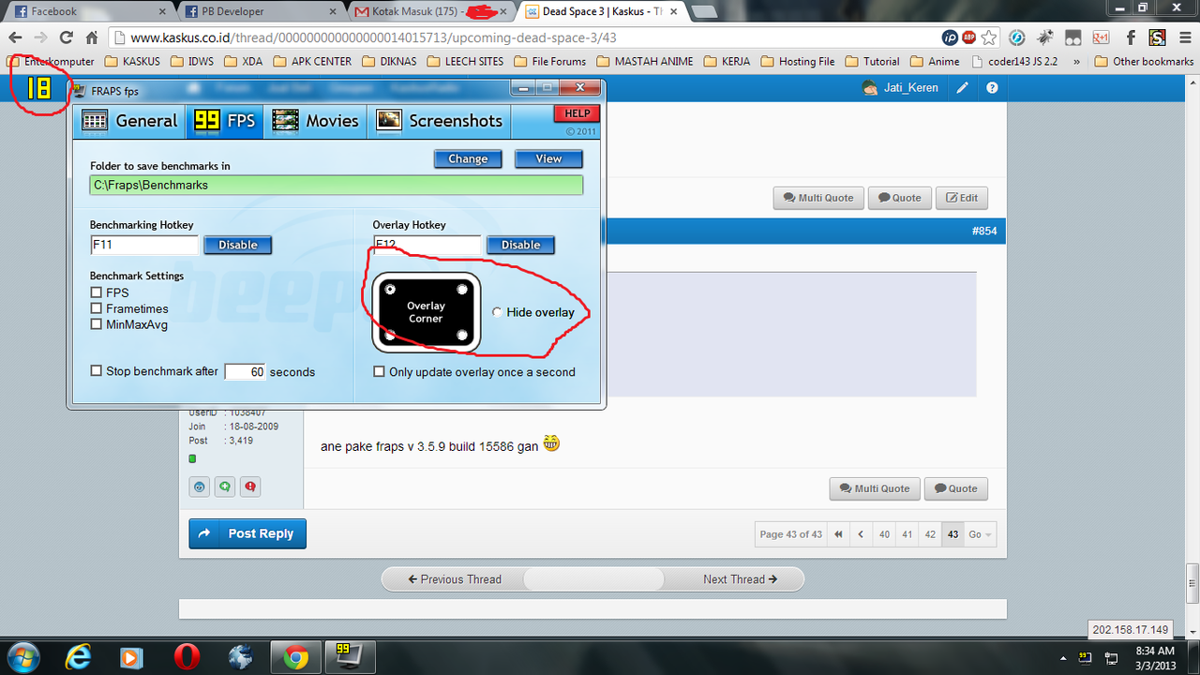Click the Google +1 extension icon

[1102, 38]
